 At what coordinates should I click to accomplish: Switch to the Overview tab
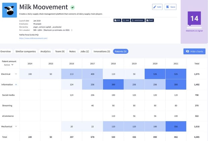tap(6, 51)
